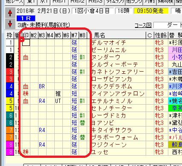Click the 検 mark in the ユッセ row
Viewport: 182px width, 166px height.
pos(26,152)
